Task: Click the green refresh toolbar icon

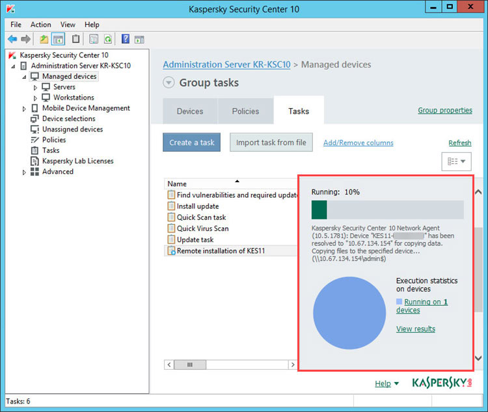Action: [107, 39]
